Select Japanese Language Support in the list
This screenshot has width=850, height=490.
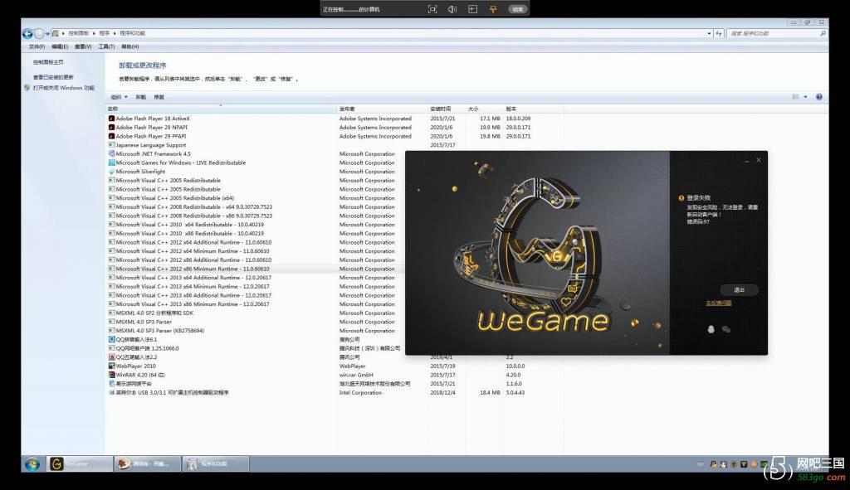[151, 145]
